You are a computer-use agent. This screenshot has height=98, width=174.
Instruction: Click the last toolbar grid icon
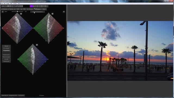point(22,6)
